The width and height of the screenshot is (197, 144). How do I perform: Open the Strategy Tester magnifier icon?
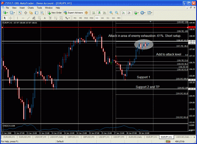pyautogui.click(x=42, y=13)
